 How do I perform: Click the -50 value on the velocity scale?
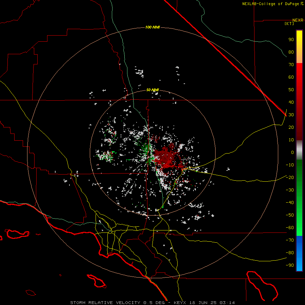pos(290,215)
